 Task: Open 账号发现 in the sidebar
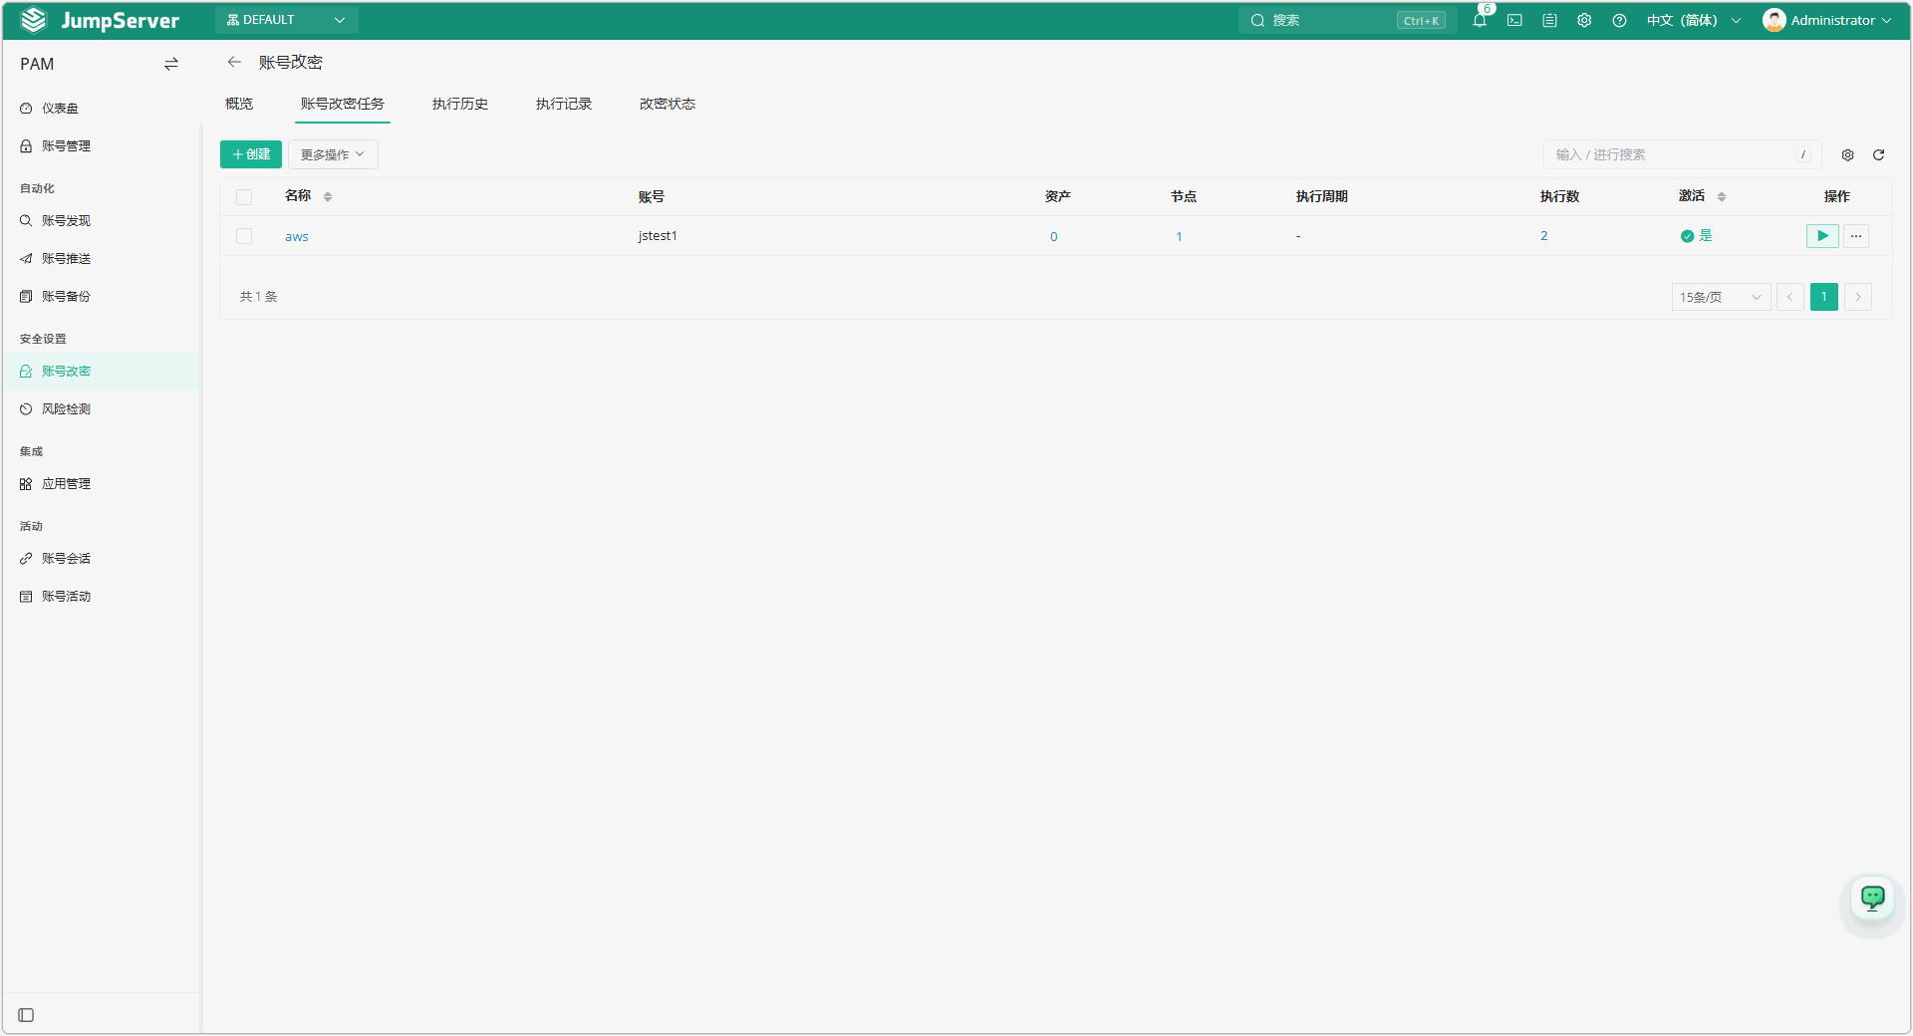point(102,221)
